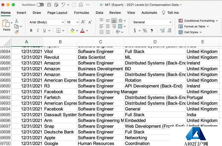222x146 pixels.
Task: Click the Save As icon with pencil
Action: pyautogui.click(x=56, y=5)
